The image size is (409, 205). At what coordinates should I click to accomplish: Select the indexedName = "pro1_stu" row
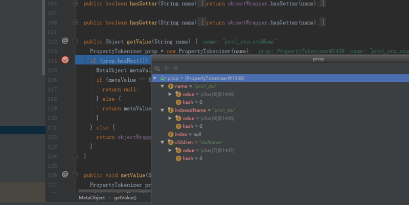(280, 110)
